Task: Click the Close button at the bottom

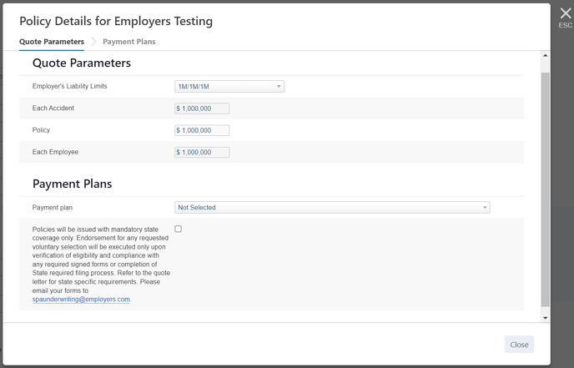Action: [x=519, y=345]
